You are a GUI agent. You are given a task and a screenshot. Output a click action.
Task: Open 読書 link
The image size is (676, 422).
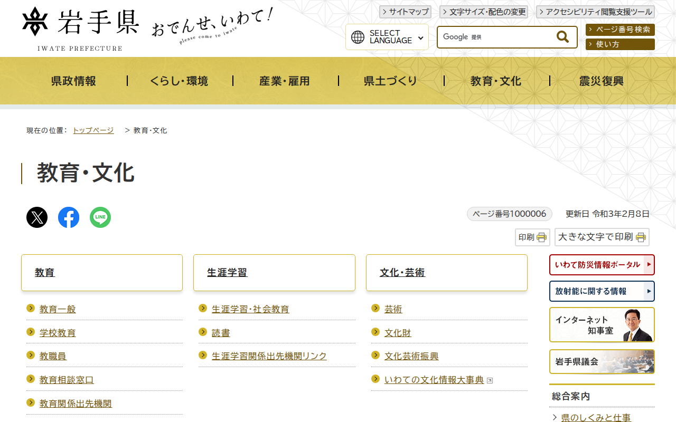[221, 333]
